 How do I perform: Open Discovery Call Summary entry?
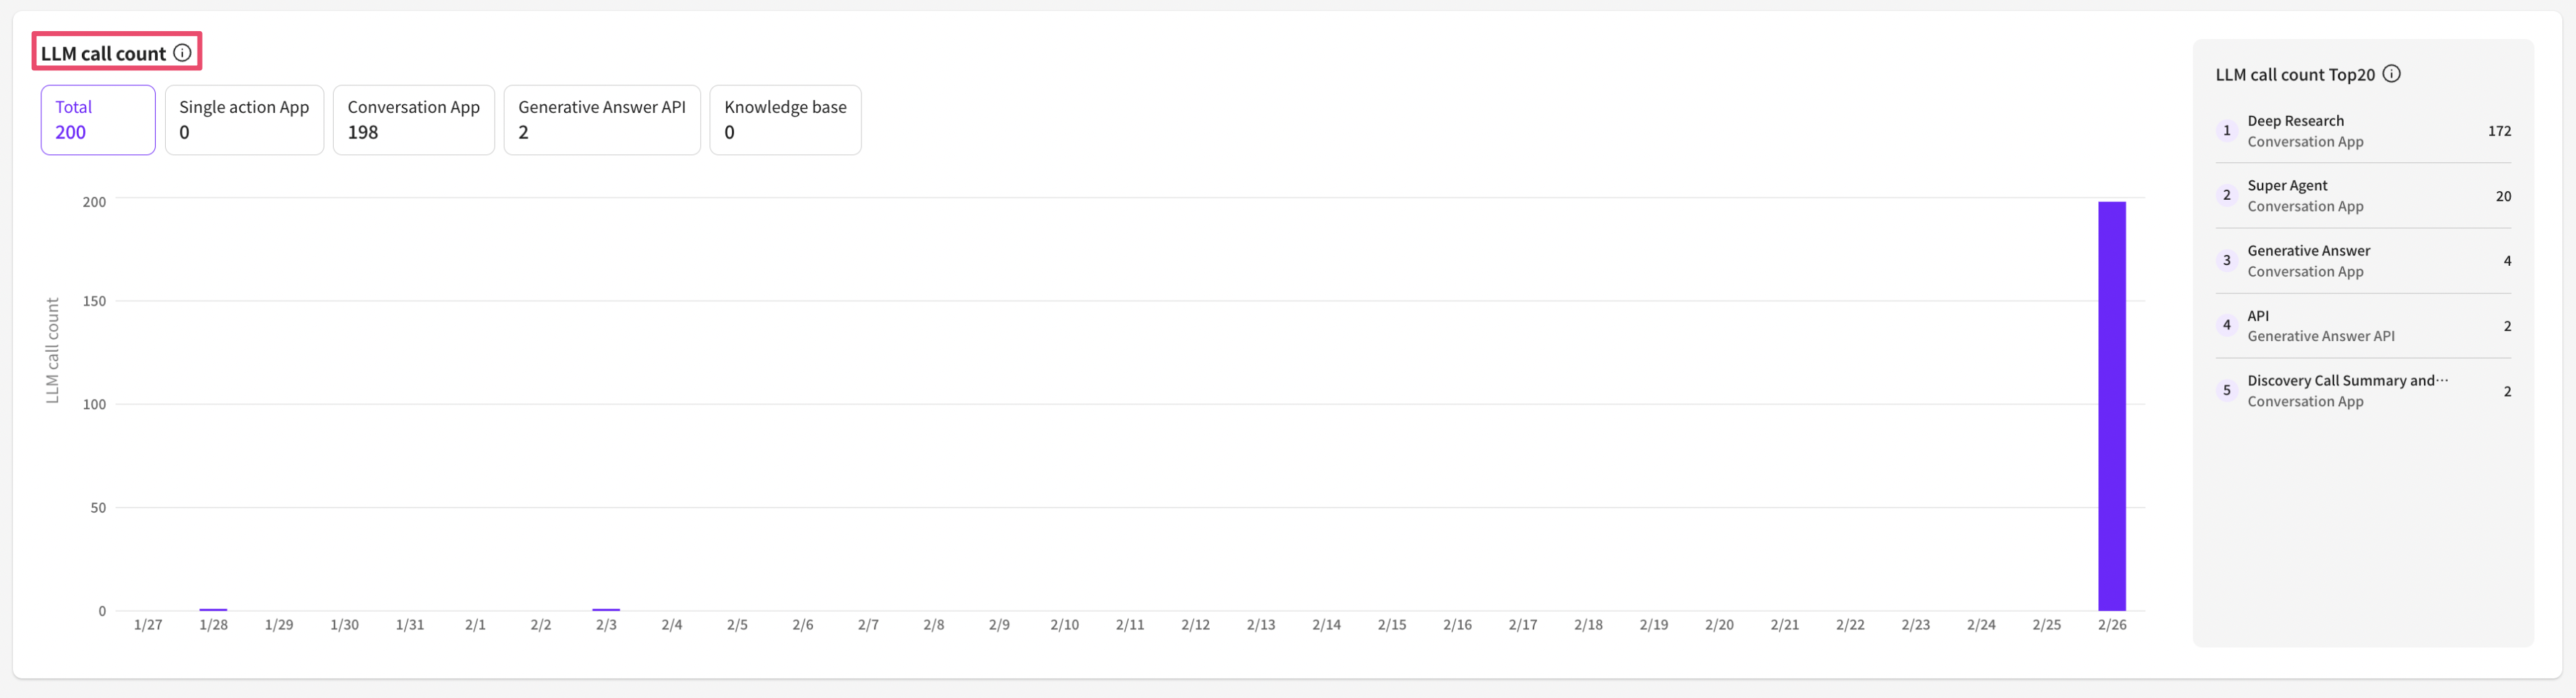pyautogui.click(x=2347, y=381)
